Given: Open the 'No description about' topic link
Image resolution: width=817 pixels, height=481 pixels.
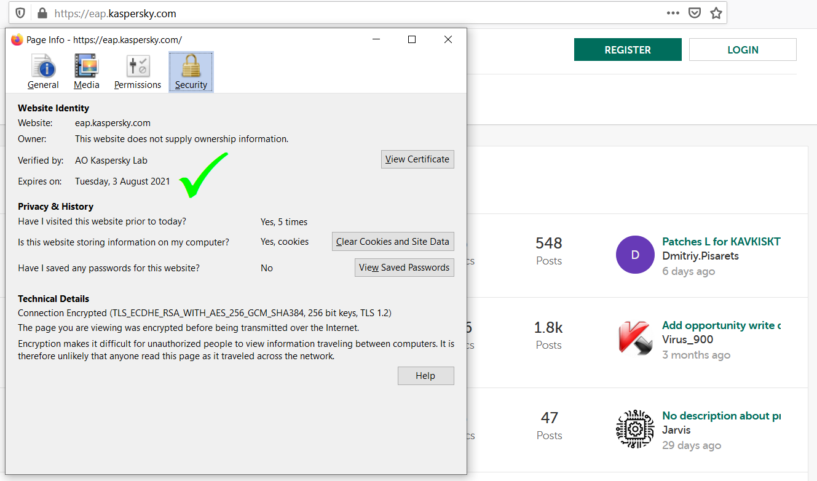Looking at the screenshot, I should (721, 416).
